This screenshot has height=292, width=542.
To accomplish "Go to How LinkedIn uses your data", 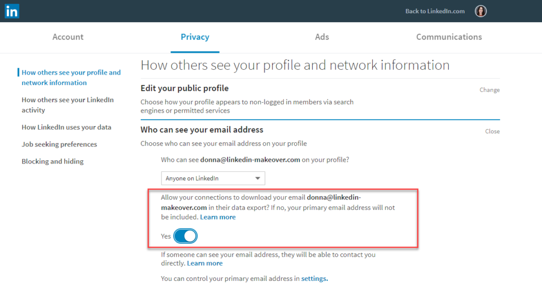I will click(x=66, y=127).
